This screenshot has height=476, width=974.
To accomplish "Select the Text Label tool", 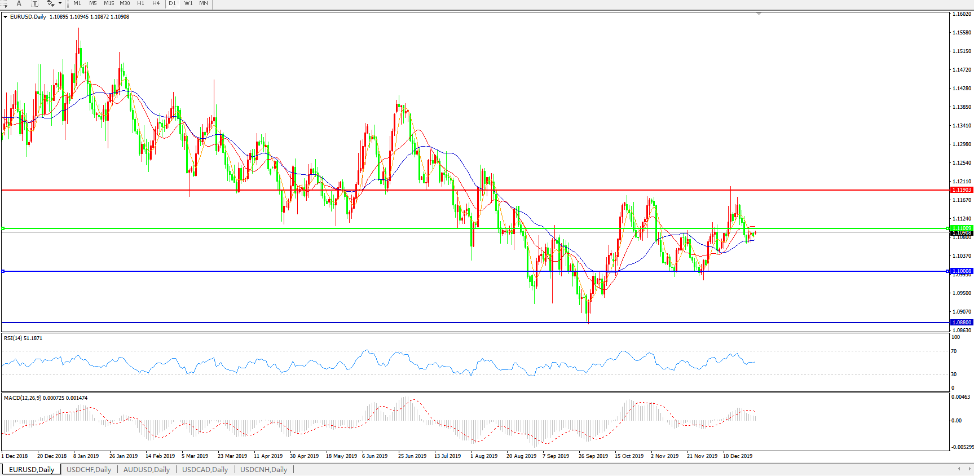I will click(35, 3).
